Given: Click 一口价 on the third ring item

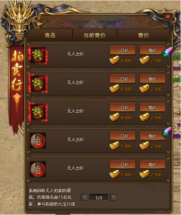Looking at the screenshot, I should [x=123, y=107].
